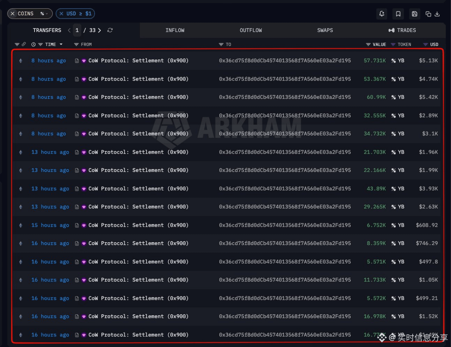Create an alert with the bell icon

382,14
